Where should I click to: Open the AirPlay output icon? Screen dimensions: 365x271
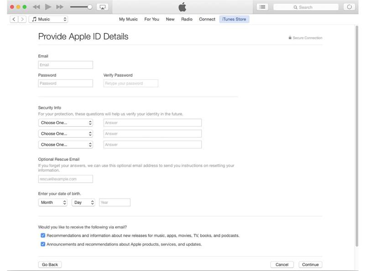pyautogui.click(x=102, y=7)
